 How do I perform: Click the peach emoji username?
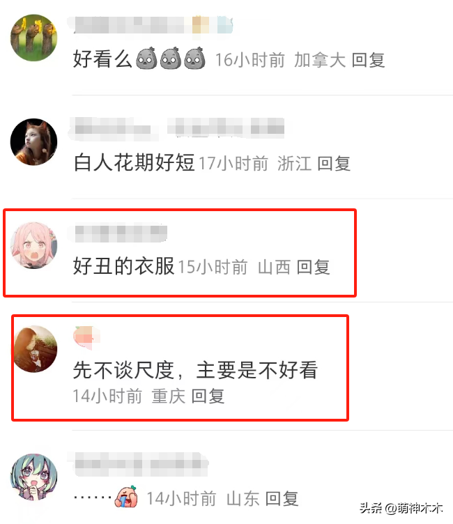pos(86,337)
